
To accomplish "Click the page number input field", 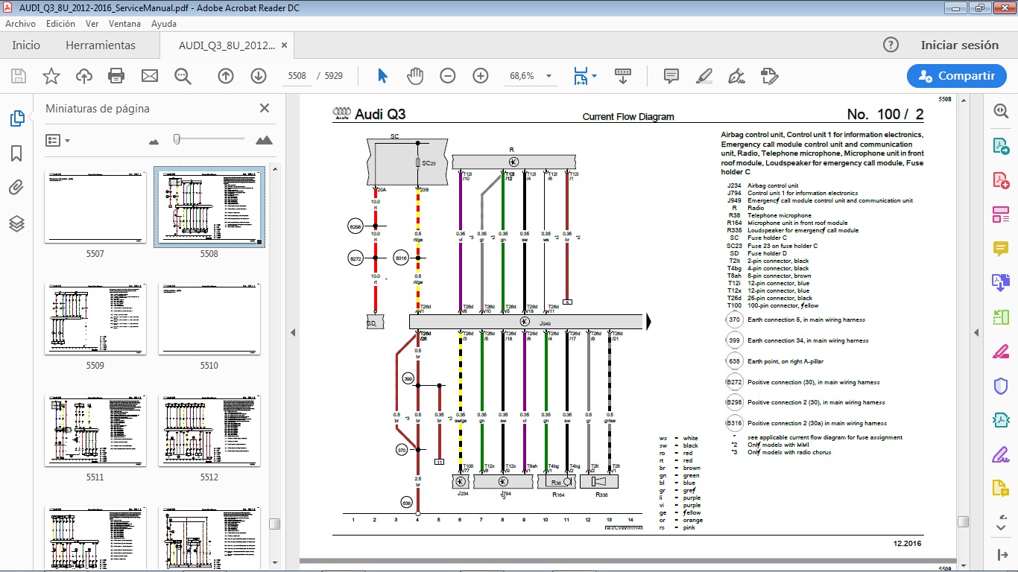I will (297, 76).
